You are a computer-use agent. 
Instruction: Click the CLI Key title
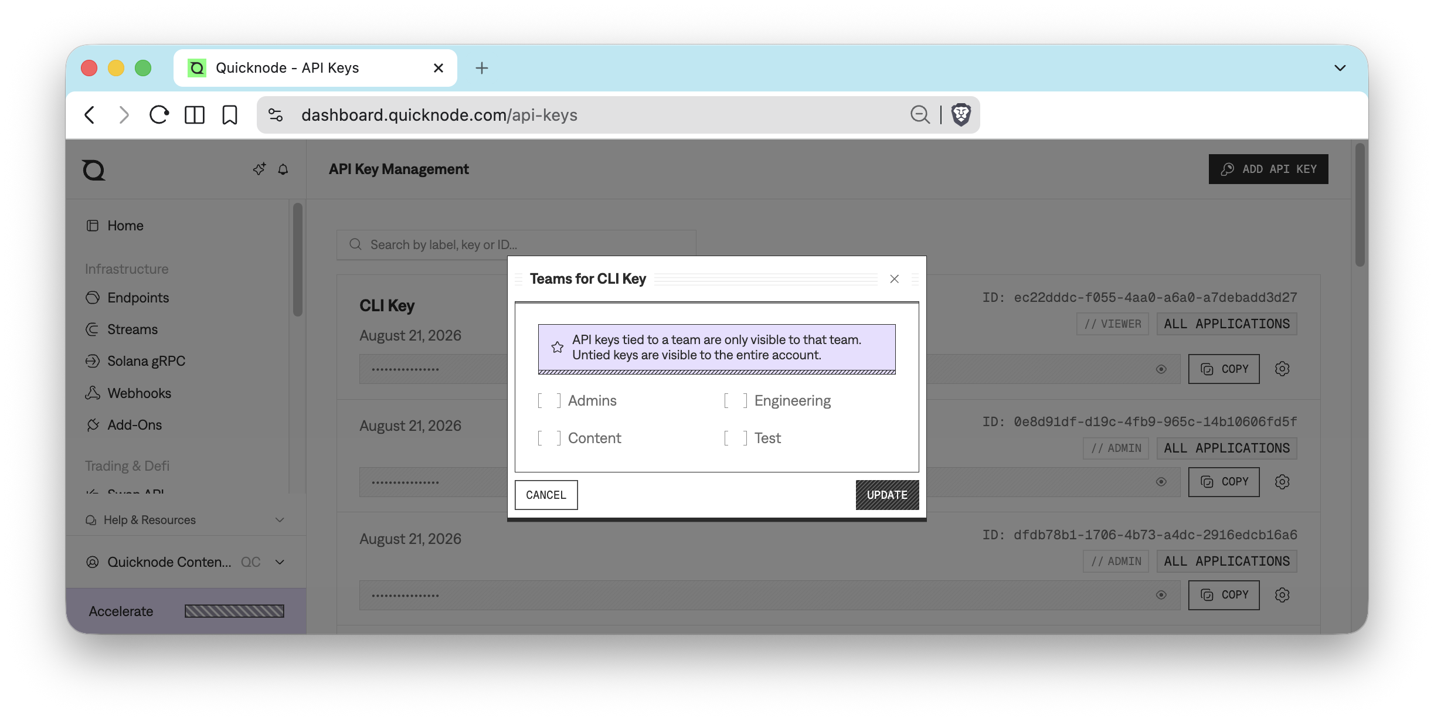[x=387, y=306]
